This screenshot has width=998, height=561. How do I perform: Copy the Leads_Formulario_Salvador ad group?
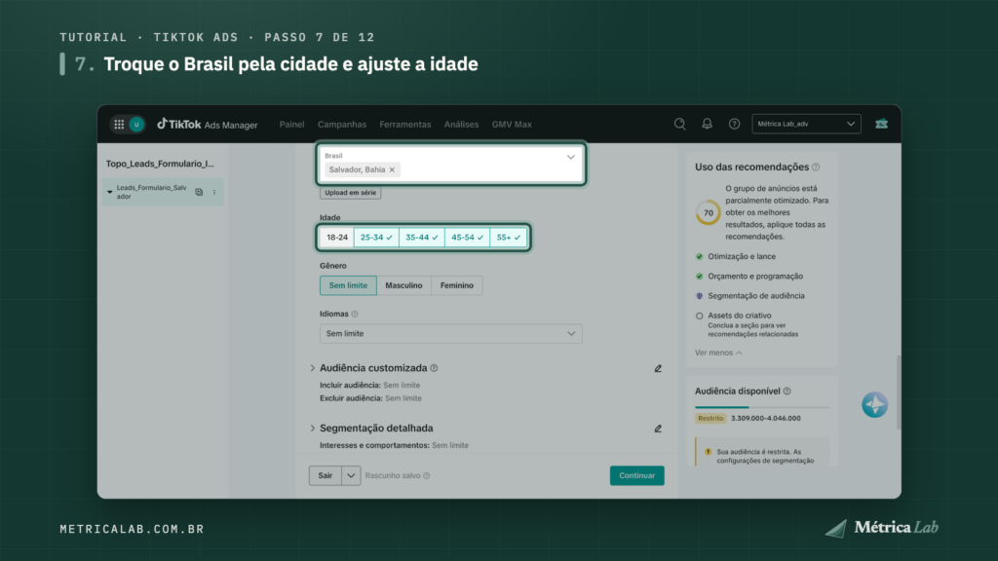click(x=199, y=192)
